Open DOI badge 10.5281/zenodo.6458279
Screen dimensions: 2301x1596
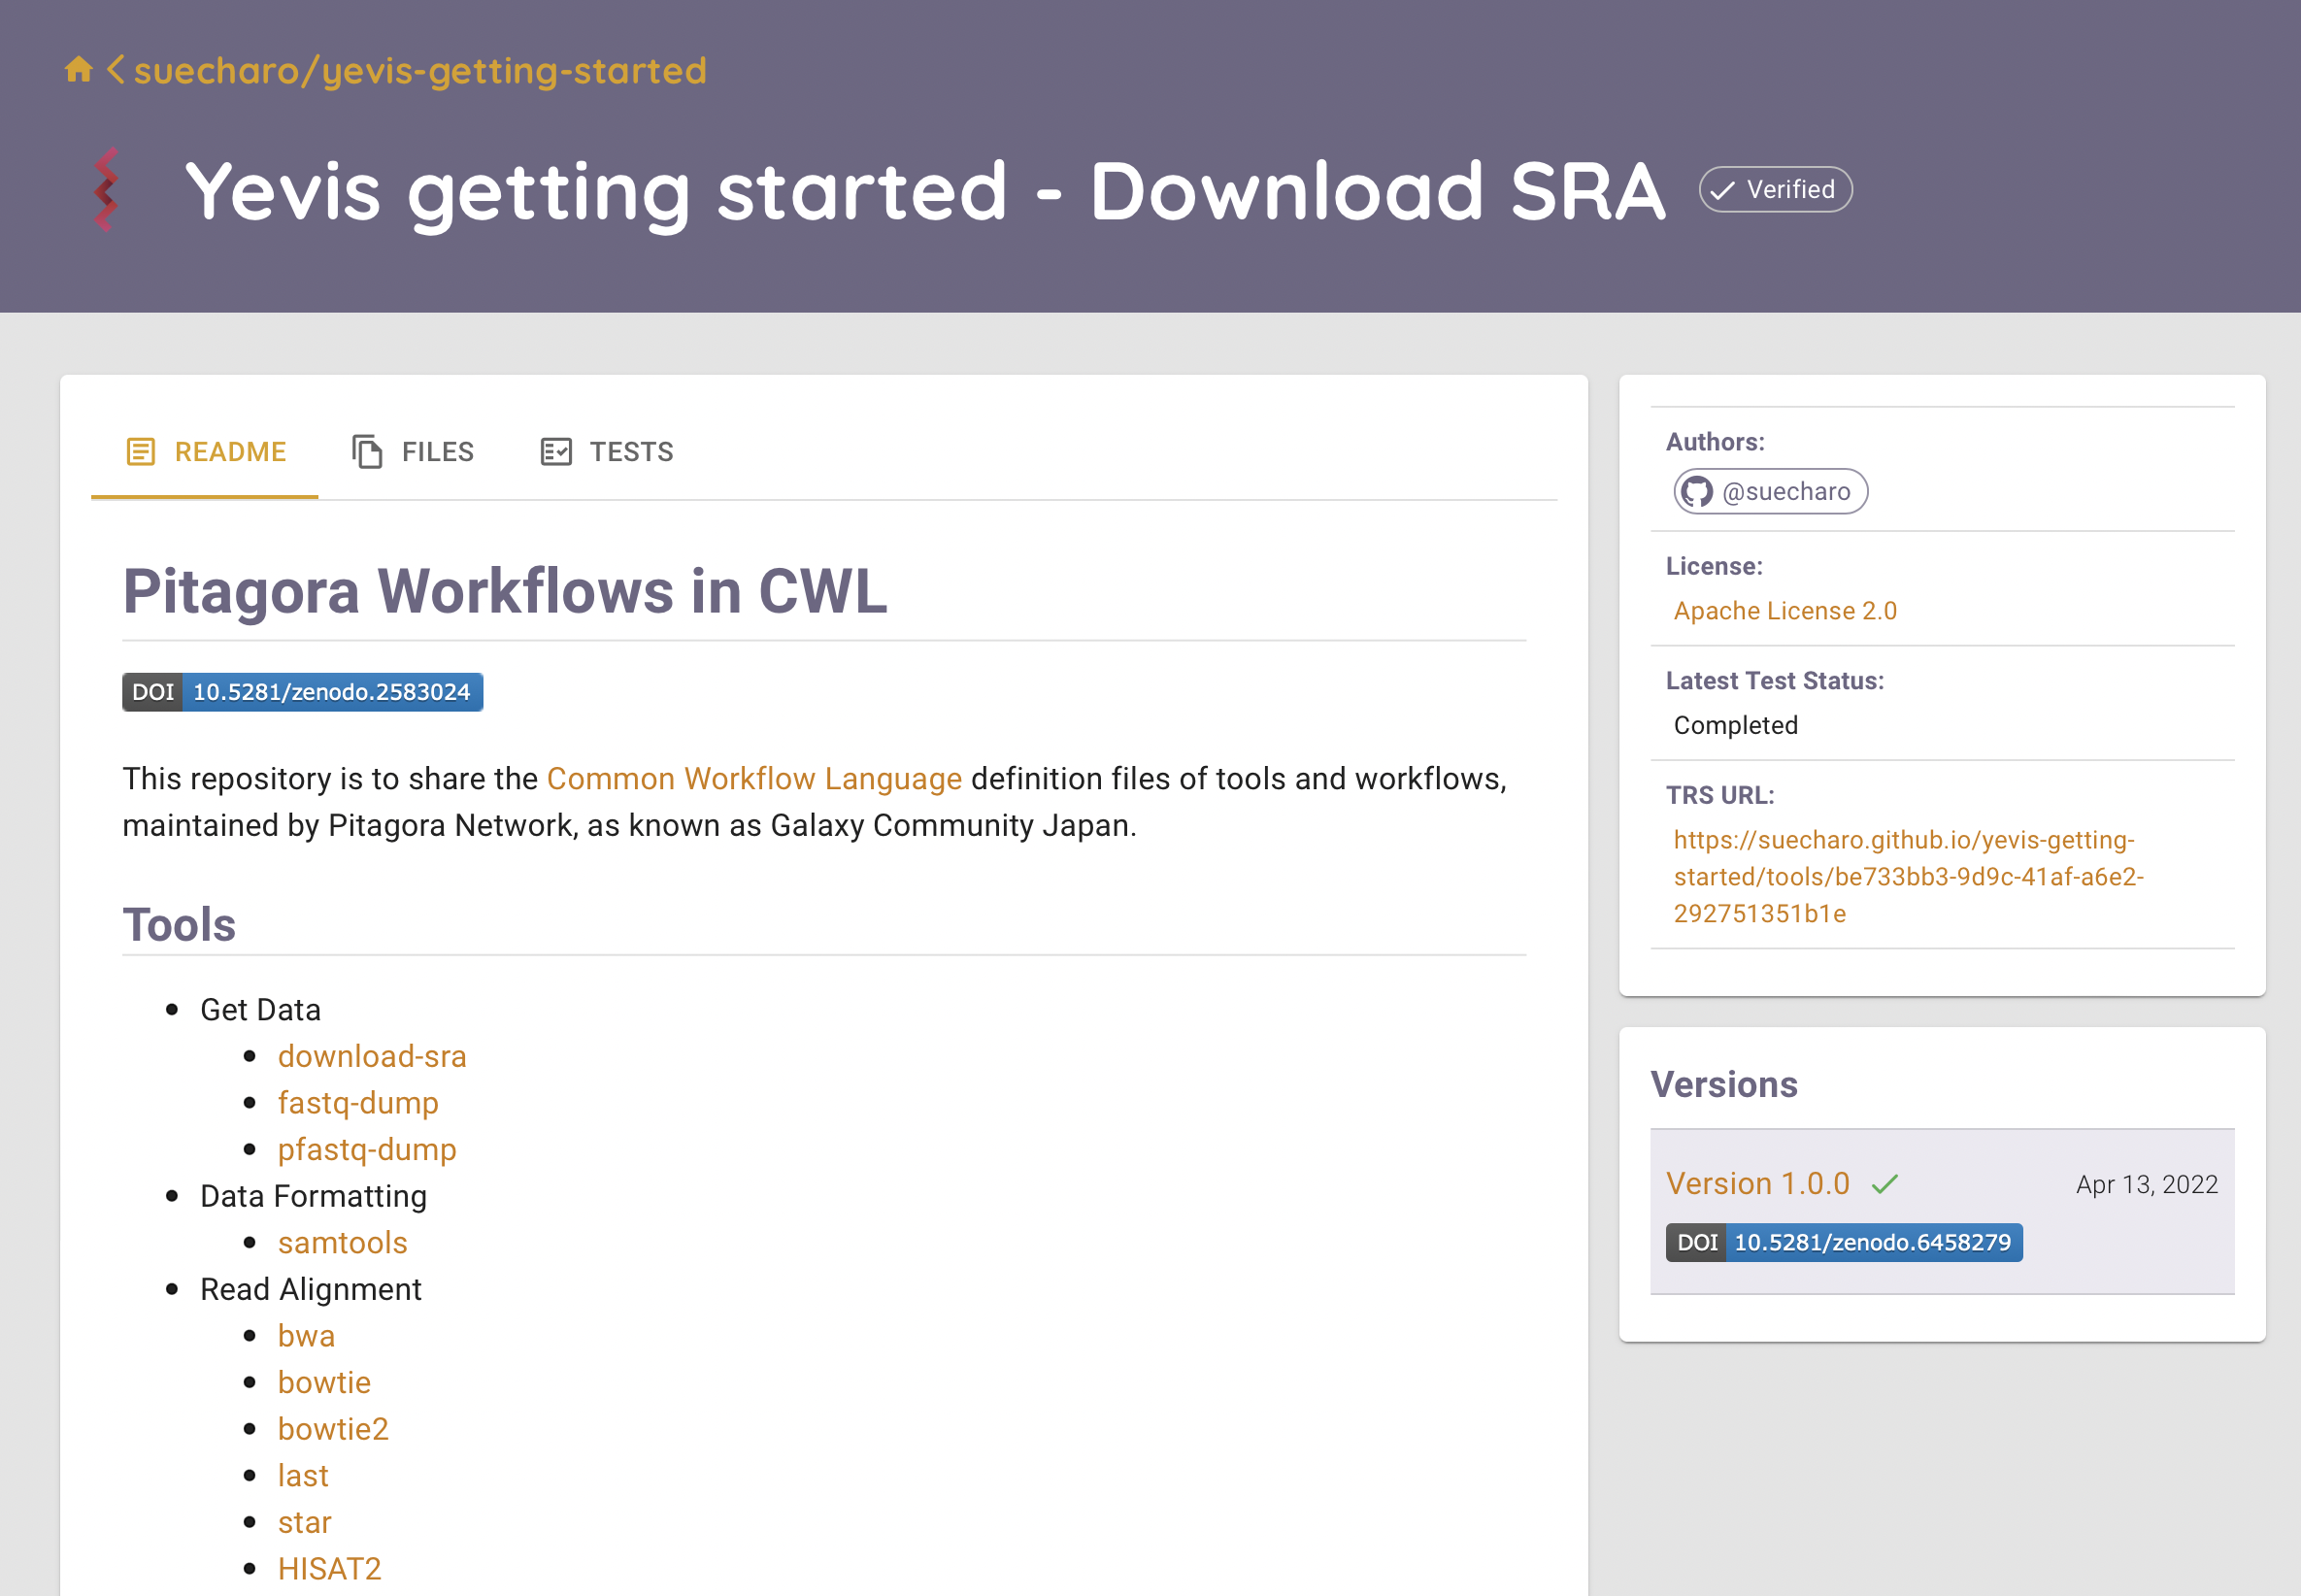[x=1844, y=1243]
